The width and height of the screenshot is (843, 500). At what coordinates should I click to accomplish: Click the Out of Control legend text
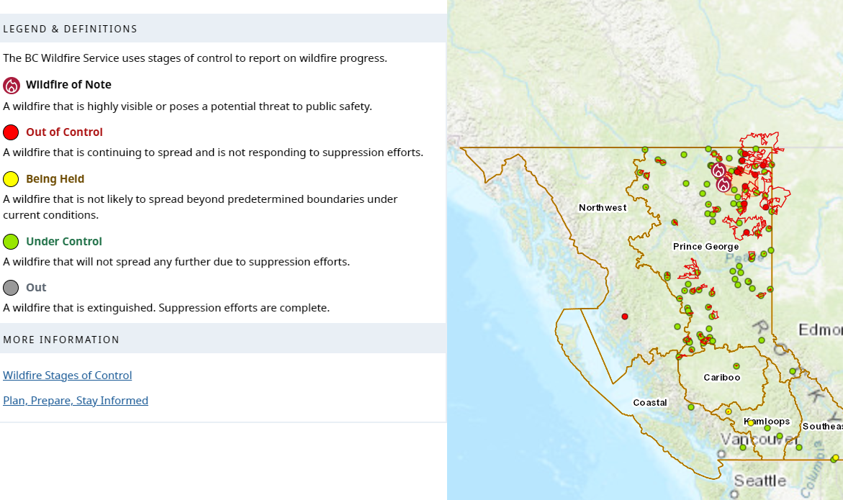[x=64, y=132]
